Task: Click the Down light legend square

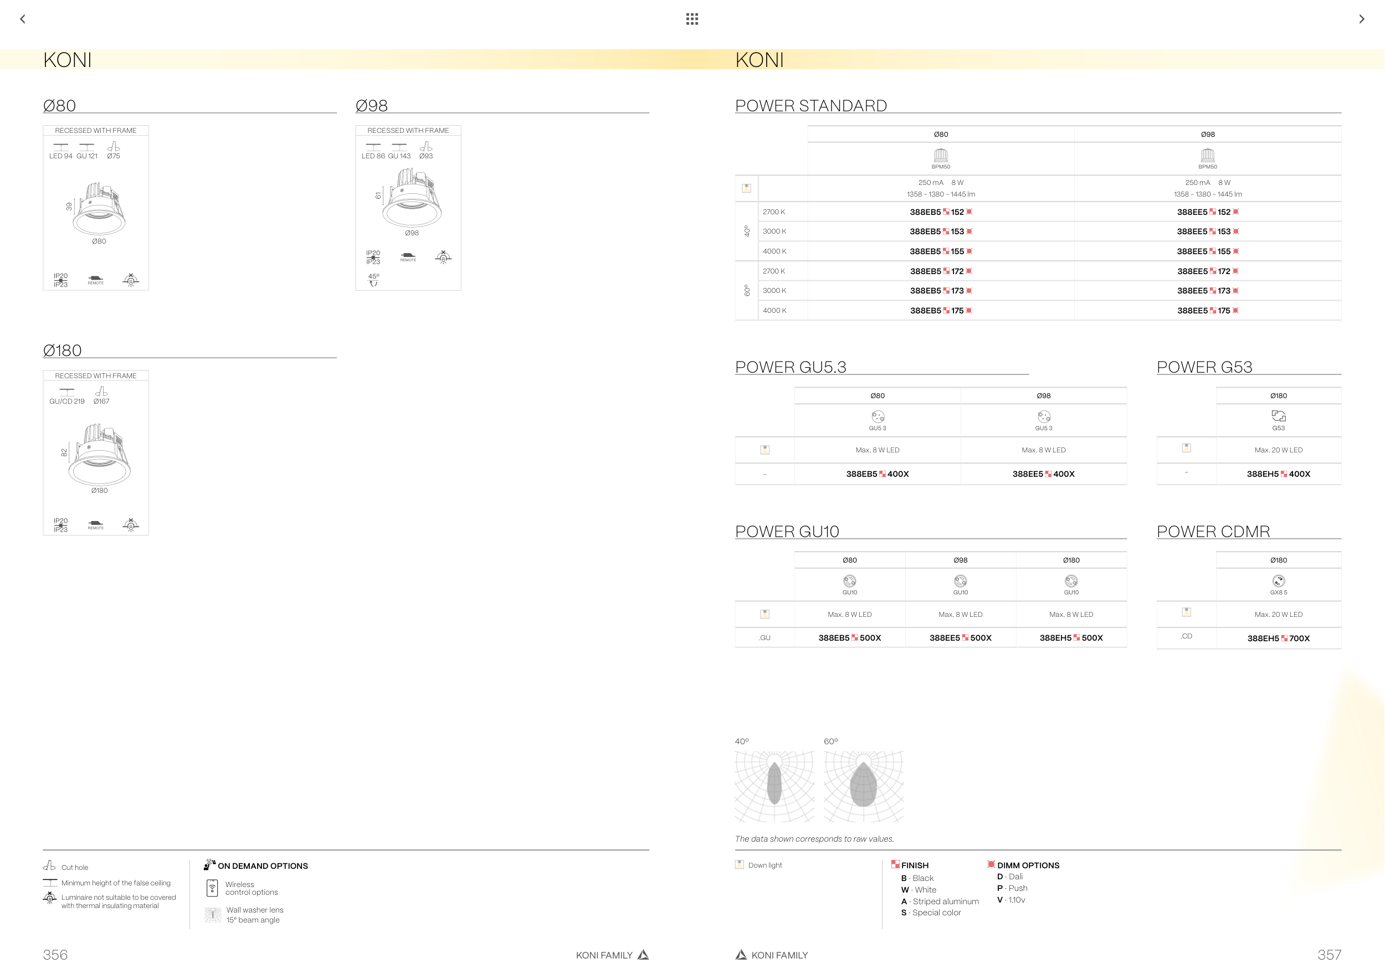Action: pyautogui.click(x=740, y=864)
